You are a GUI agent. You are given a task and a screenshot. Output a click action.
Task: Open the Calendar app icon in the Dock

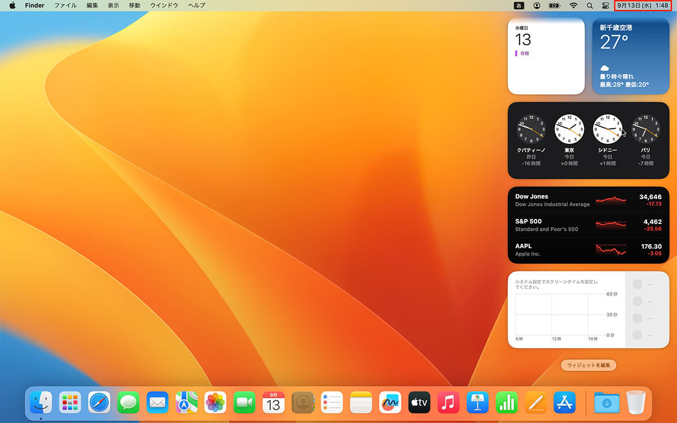click(274, 403)
